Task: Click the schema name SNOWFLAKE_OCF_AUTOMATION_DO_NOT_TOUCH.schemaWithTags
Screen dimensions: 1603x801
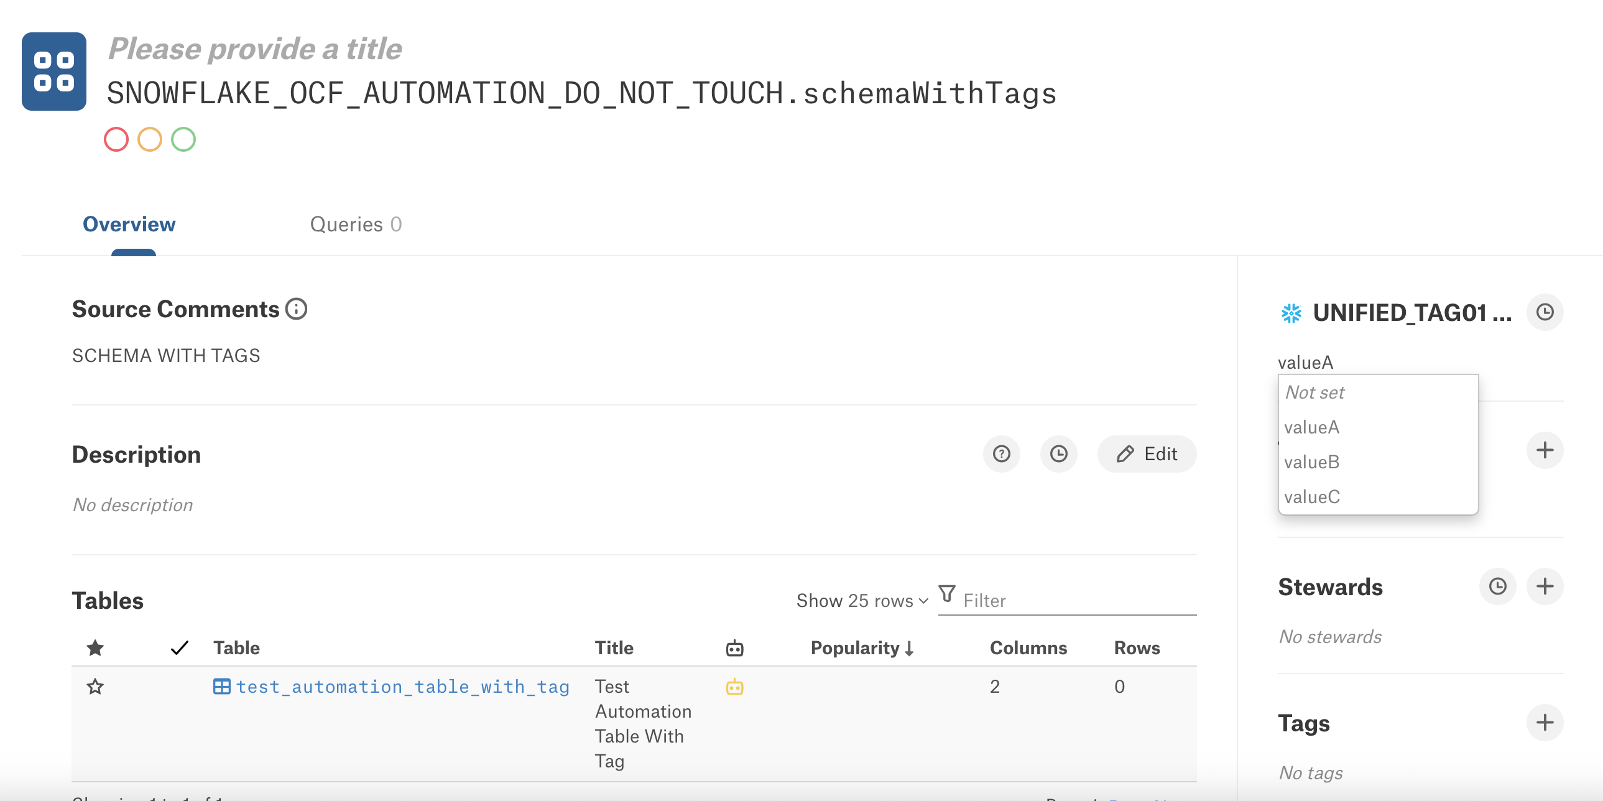Action: point(581,93)
